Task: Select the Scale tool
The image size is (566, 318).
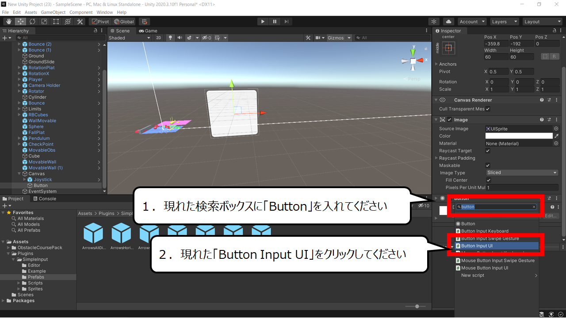Action: (x=44, y=21)
